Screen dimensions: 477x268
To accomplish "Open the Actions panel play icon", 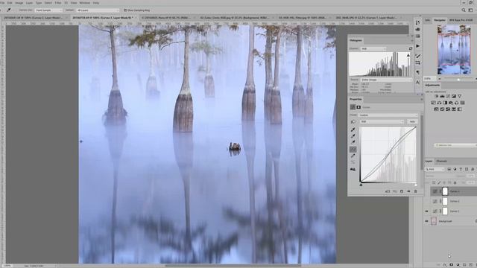I will pyautogui.click(x=417, y=46).
